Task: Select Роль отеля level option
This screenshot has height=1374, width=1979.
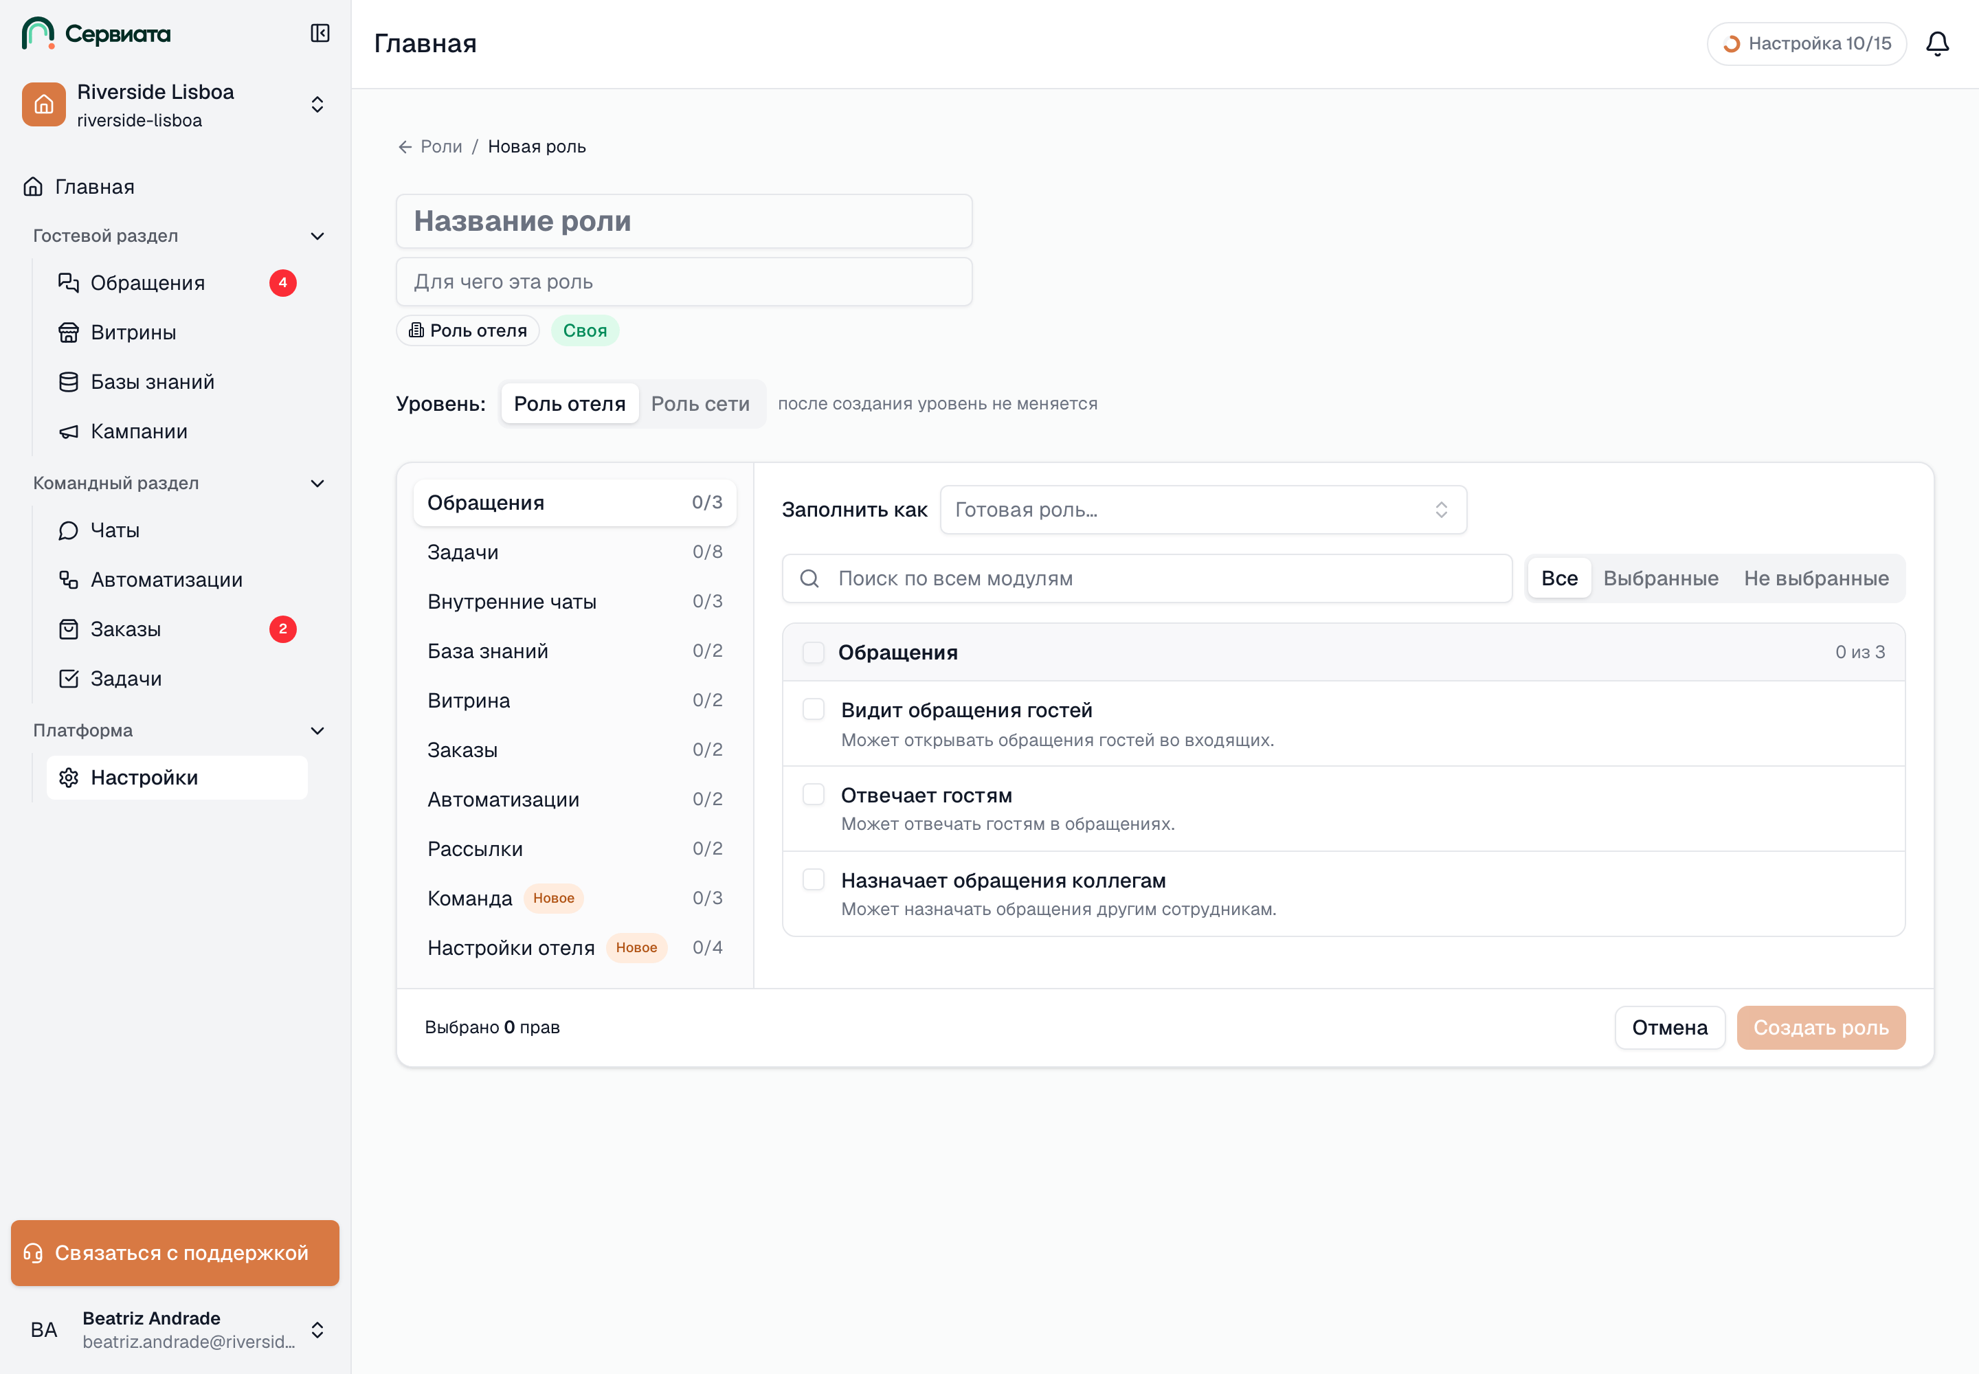Action: tap(569, 404)
